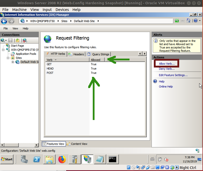
Task: Select Default Web Site in the tree
Action: 29,62
